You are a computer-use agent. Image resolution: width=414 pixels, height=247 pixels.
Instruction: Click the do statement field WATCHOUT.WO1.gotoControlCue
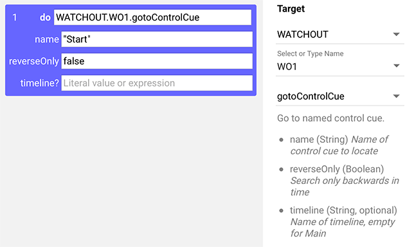click(x=152, y=17)
